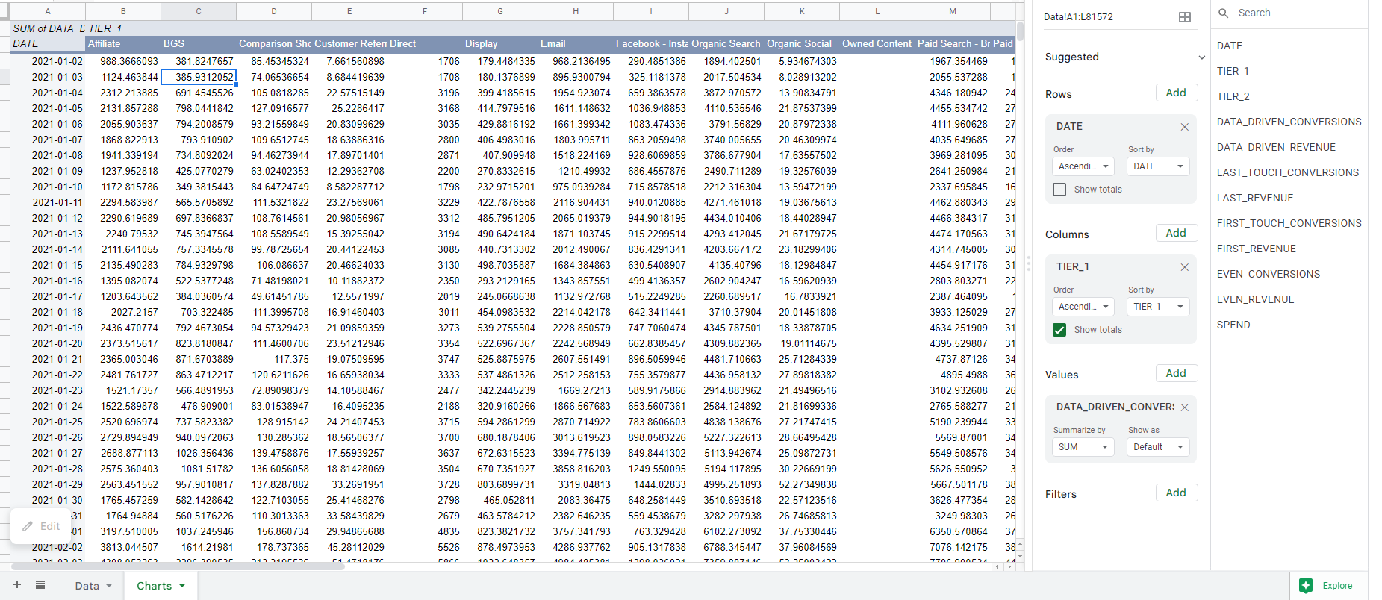Remove the DATA_DRIVEN_CONVERSIONS value field
The width and height of the screenshot is (1382, 600).
coord(1184,407)
